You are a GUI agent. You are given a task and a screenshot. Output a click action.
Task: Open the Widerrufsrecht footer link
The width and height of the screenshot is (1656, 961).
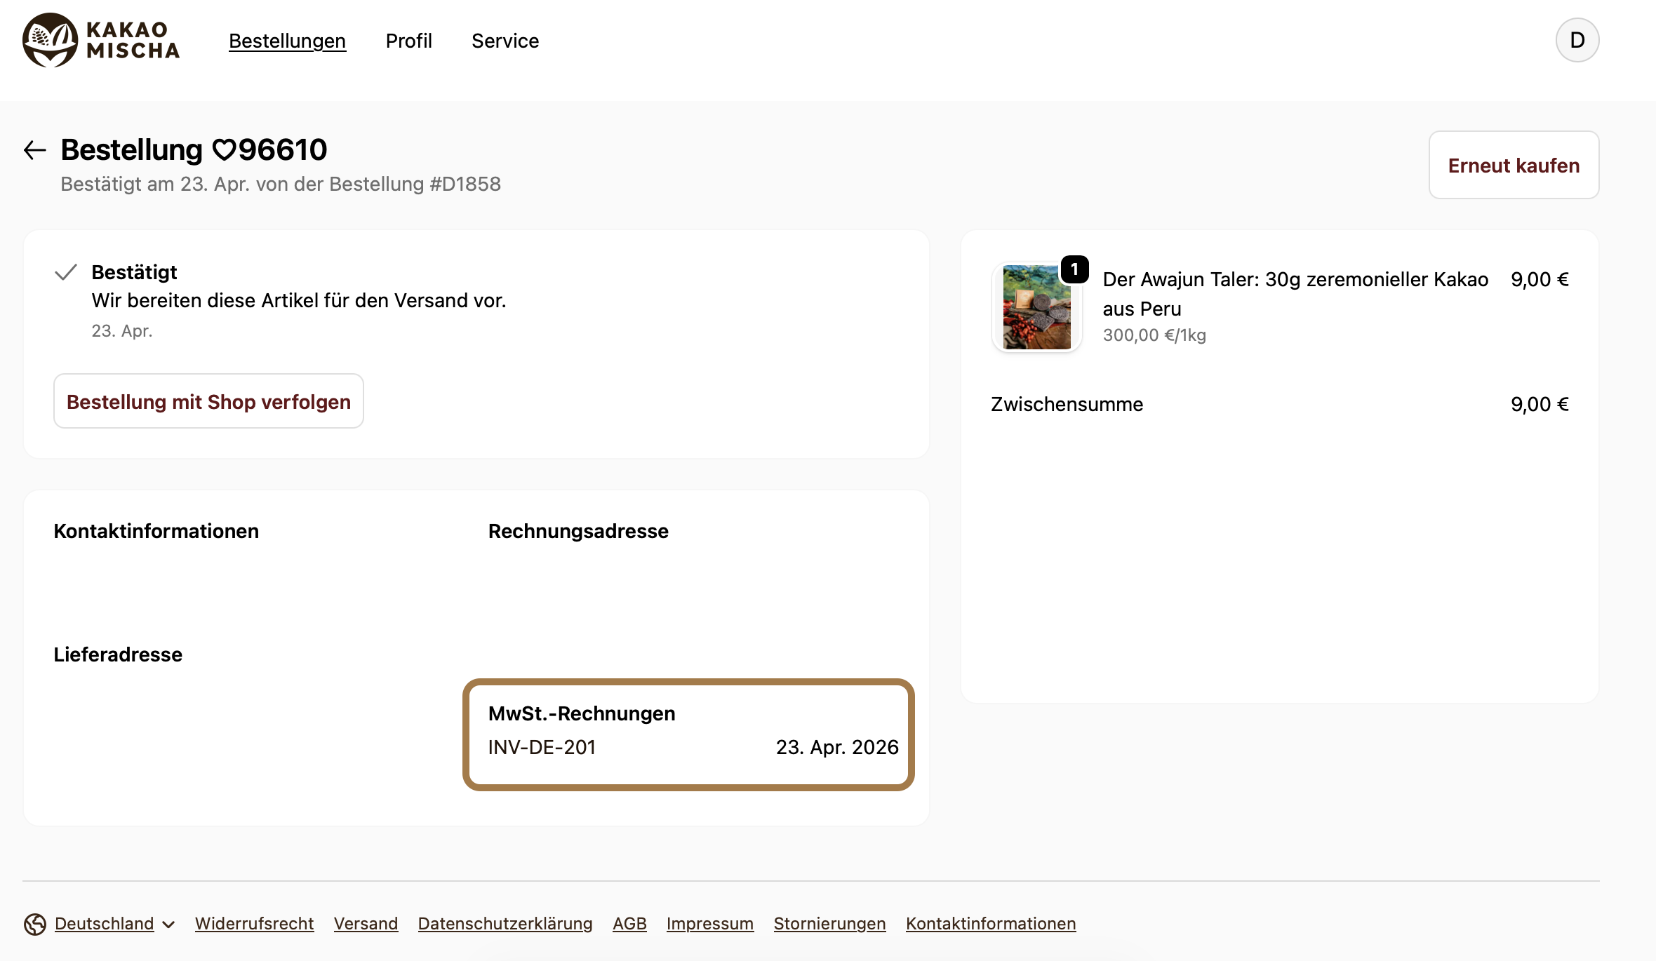pos(254,924)
